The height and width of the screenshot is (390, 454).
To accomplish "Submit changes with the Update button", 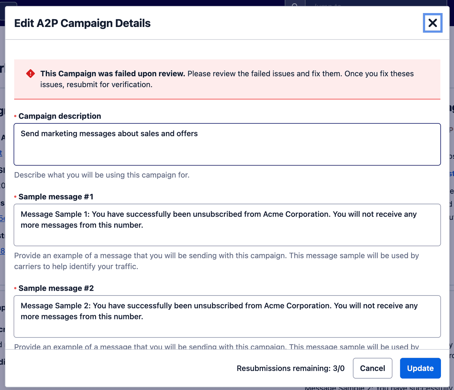I will pos(420,368).
